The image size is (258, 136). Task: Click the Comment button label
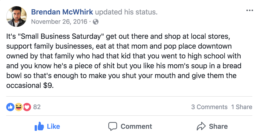coord(136,126)
